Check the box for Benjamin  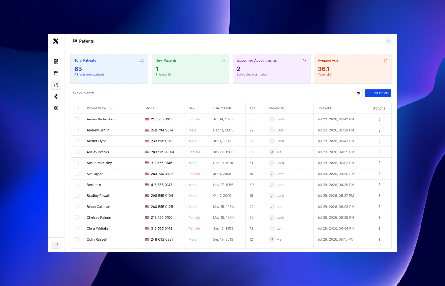[77, 185]
